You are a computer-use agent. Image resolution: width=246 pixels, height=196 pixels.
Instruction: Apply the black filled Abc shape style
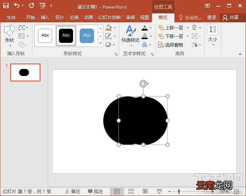click(66, 36)
